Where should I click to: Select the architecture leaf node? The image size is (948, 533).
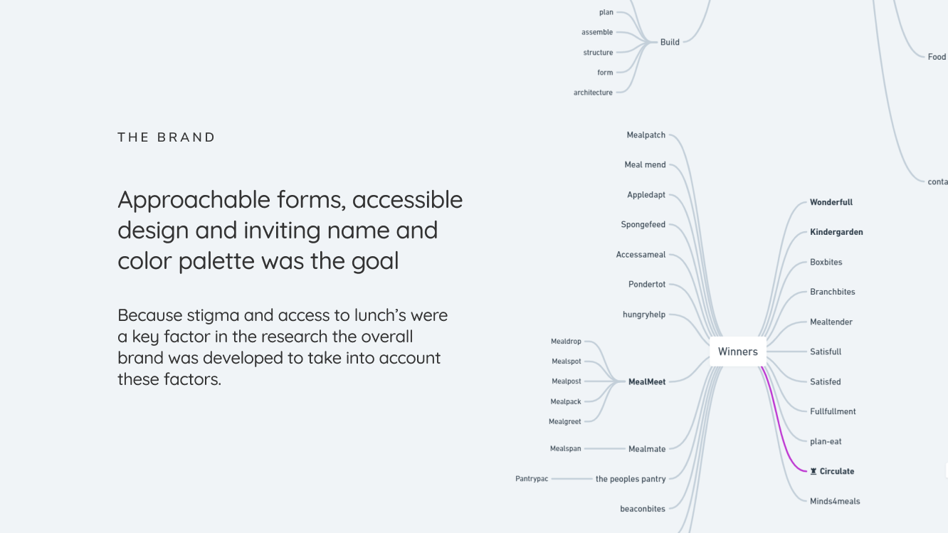(x=593, y=93)
